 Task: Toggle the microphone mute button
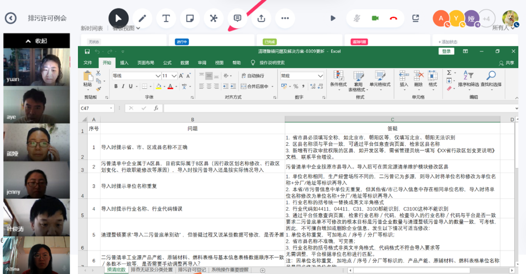pos(357,19)
